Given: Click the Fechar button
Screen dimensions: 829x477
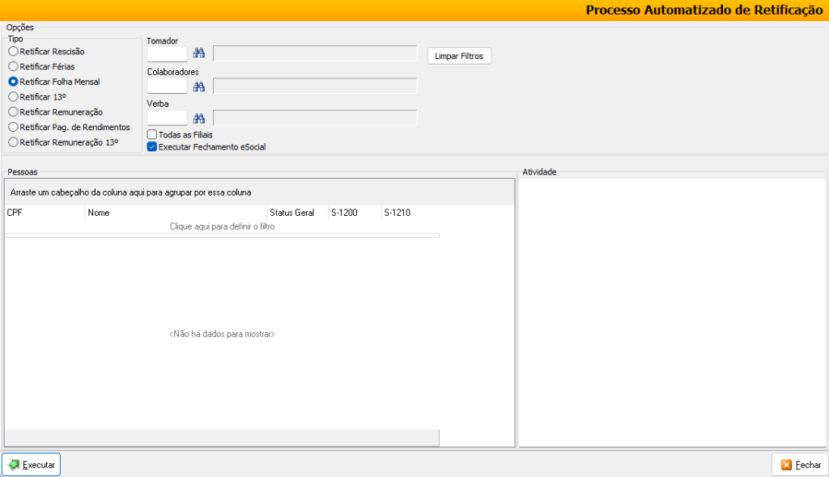Looking at the screenshot, I should pyautogui.click(x=800, y=465).
